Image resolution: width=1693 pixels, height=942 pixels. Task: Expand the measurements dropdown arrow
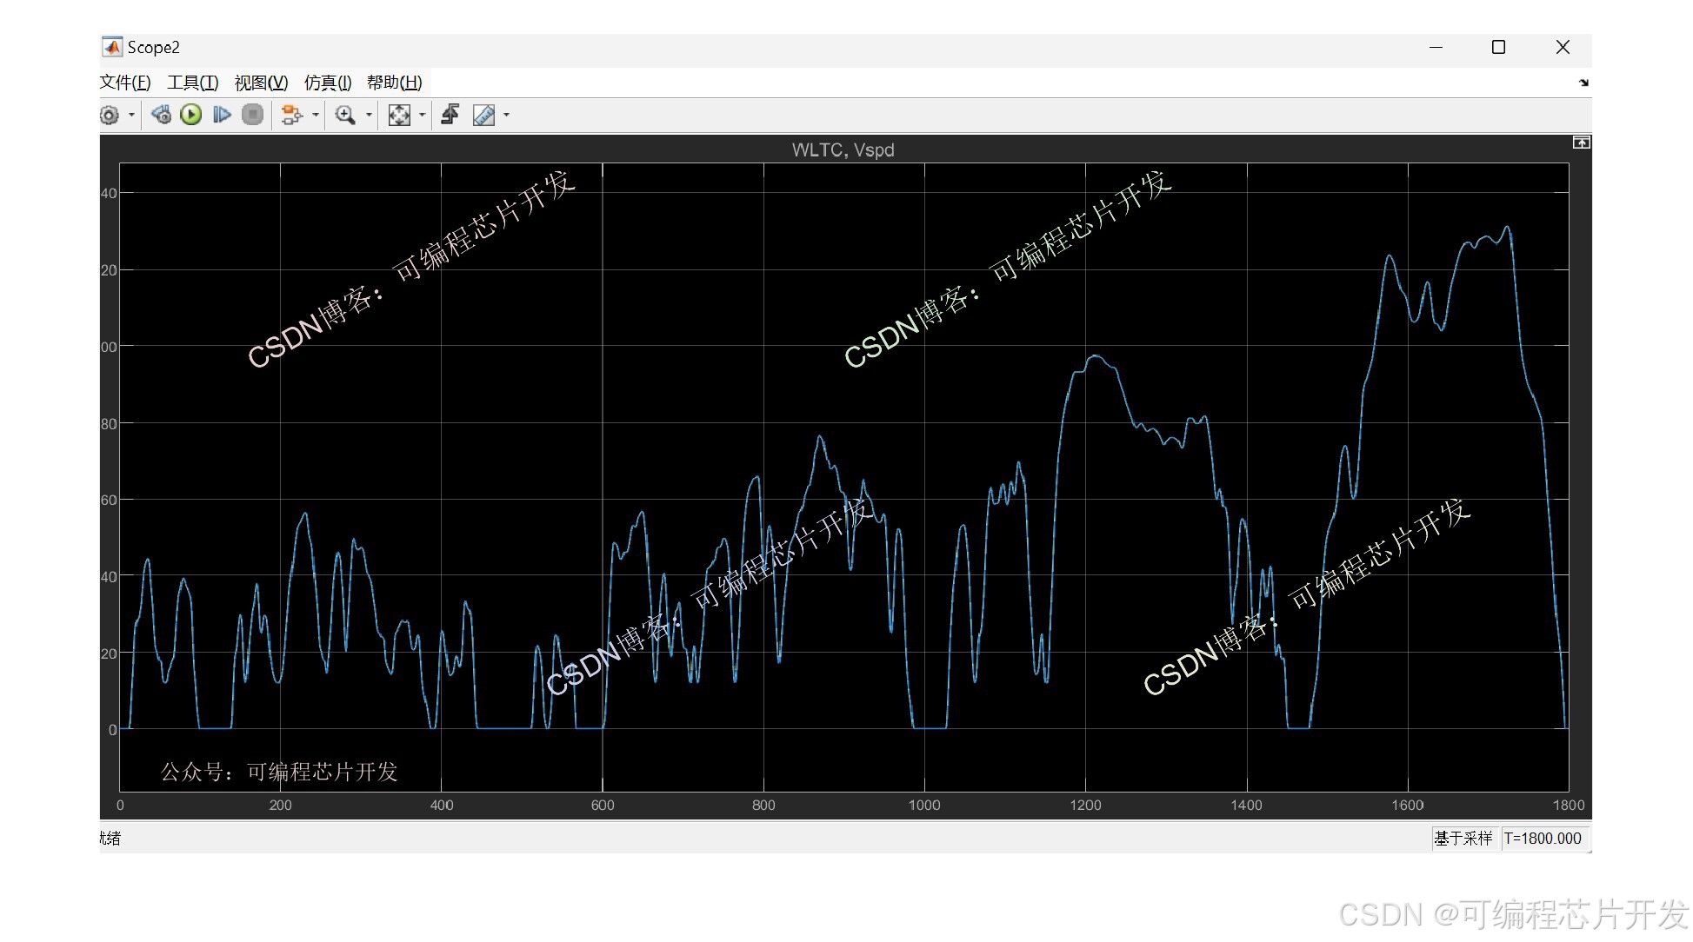point(507,115)
